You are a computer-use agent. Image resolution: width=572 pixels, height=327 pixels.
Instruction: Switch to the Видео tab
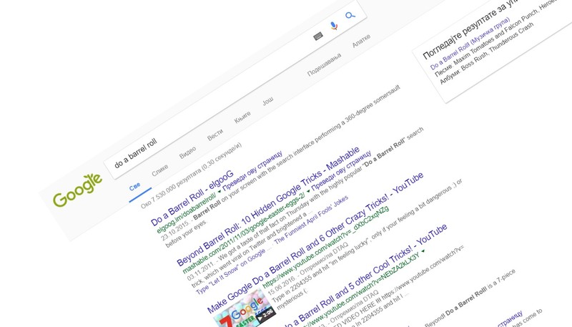(188, 152)
